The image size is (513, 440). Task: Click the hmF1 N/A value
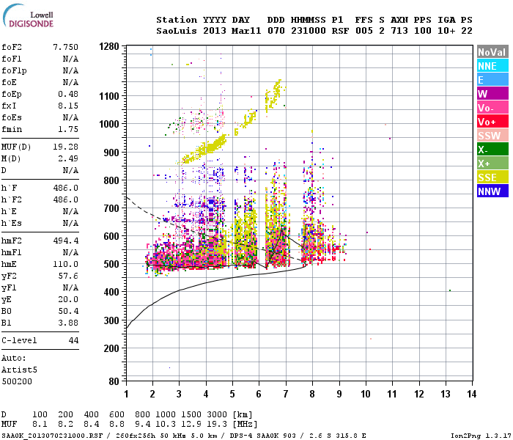tap(70, 252)
